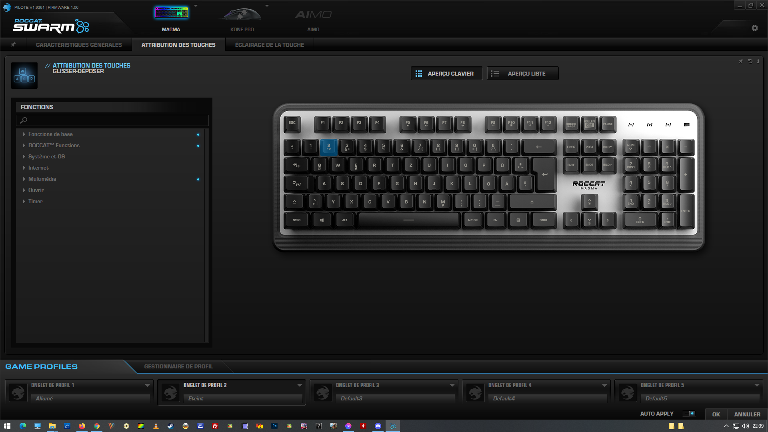Click the Annuler button
This screenshot has width=768, height=432.
(x=747, y=414)
